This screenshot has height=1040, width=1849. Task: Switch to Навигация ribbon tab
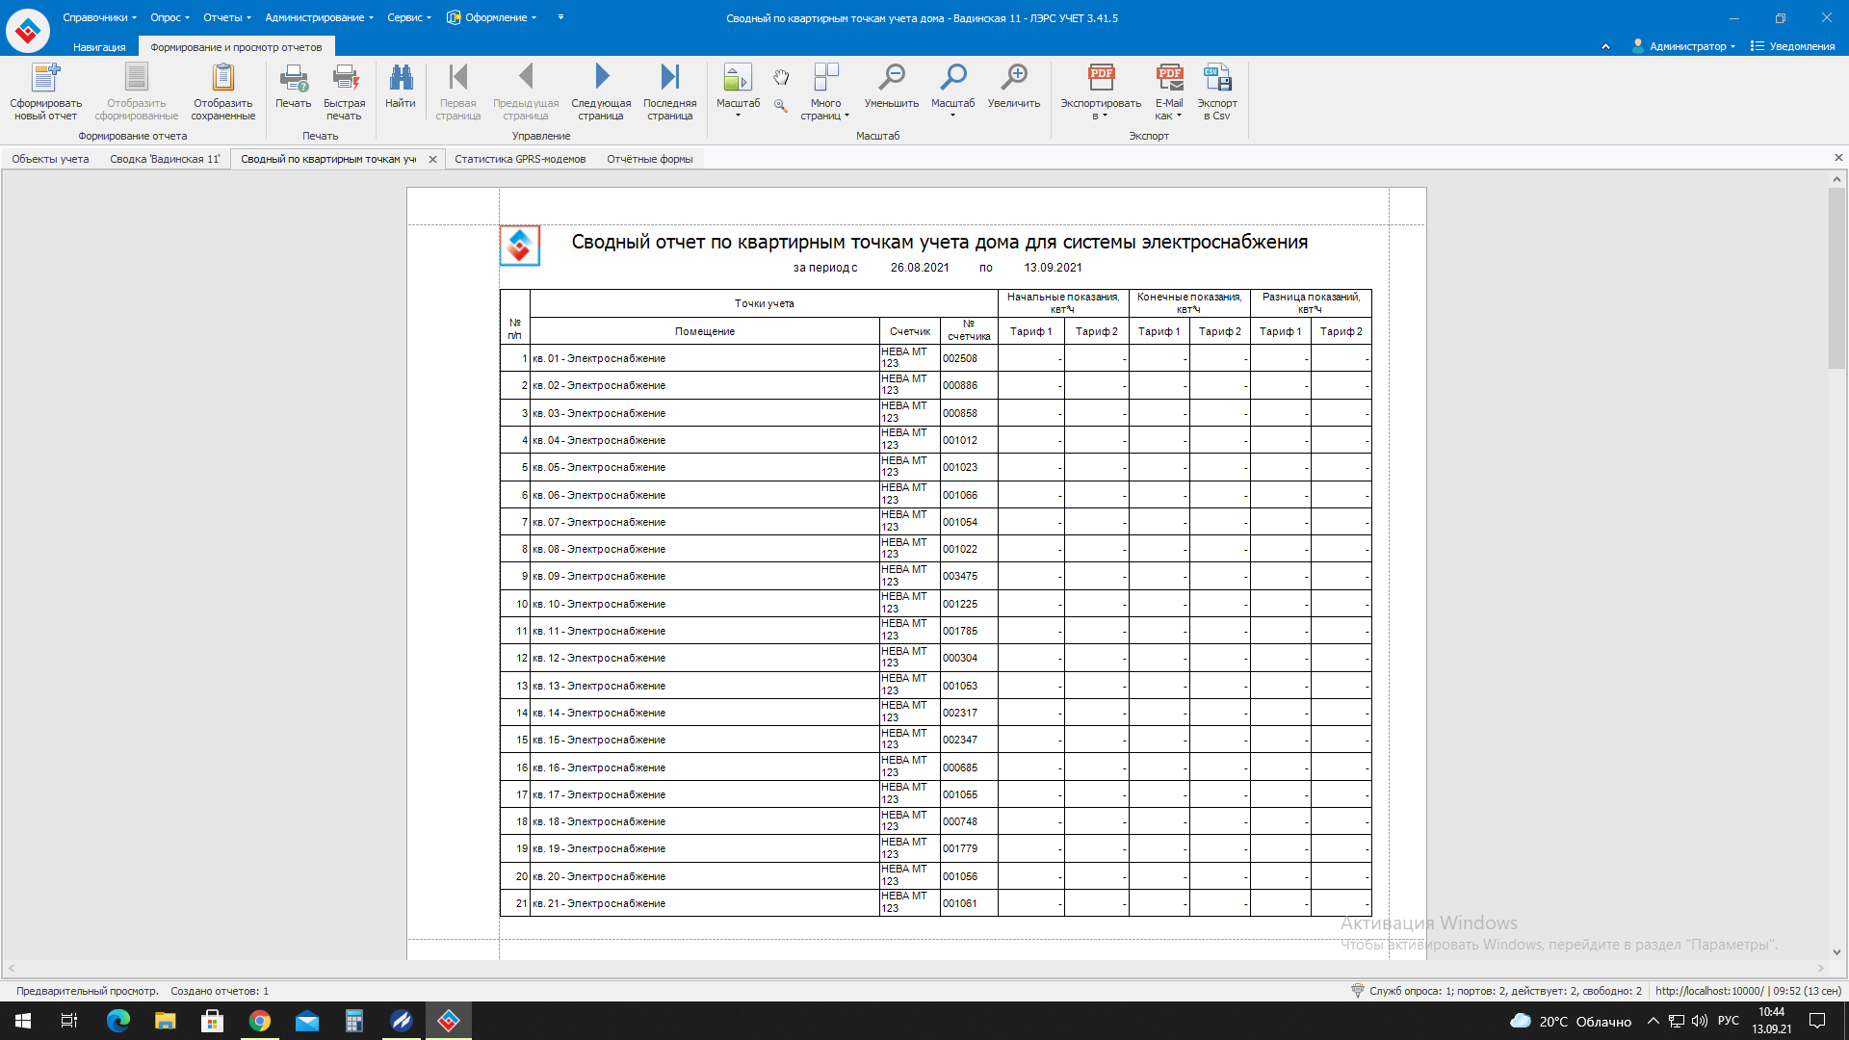coord(99,47)
